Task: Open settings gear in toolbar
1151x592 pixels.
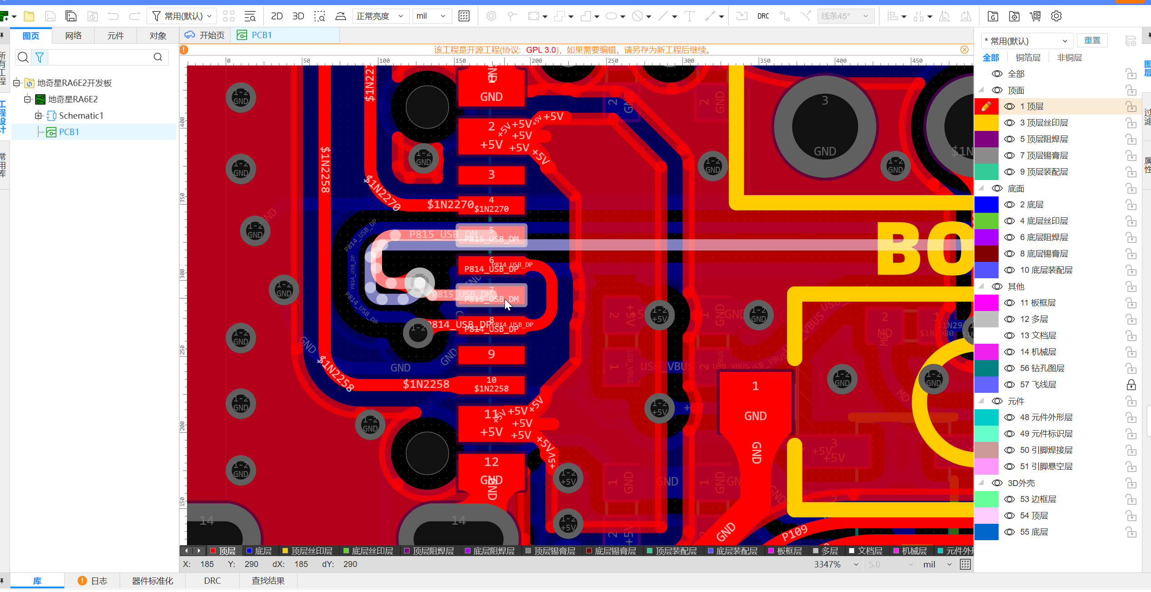Action: coord(1056,16)
